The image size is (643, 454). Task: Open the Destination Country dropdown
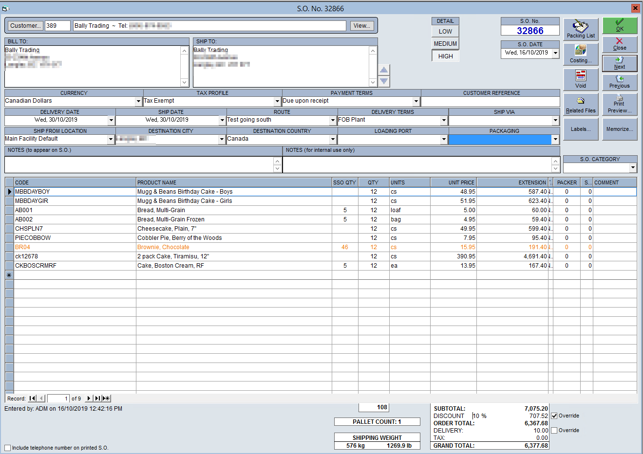[333, 140]
